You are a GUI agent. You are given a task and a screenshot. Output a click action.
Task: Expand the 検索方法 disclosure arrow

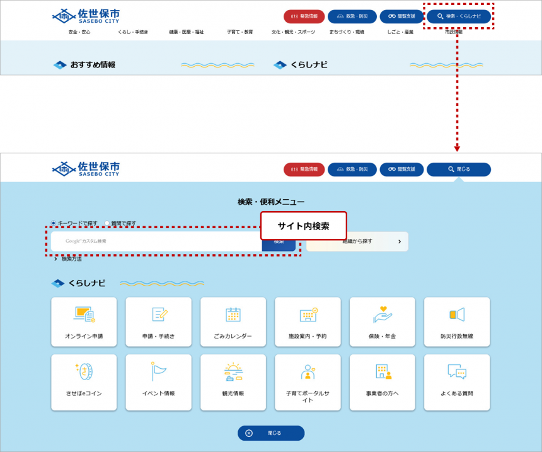point(55,259)
